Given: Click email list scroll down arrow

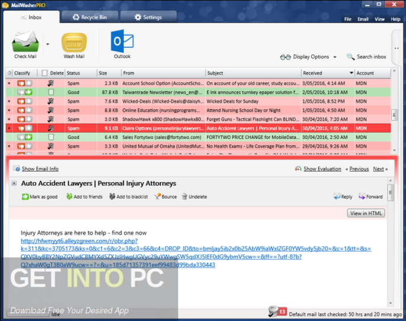Looking at the screenshot, I should point(394,150).
